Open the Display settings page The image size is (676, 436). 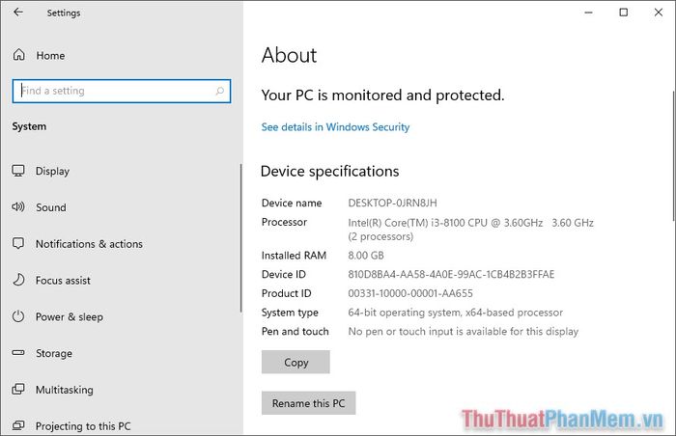(x=52, y=171)
